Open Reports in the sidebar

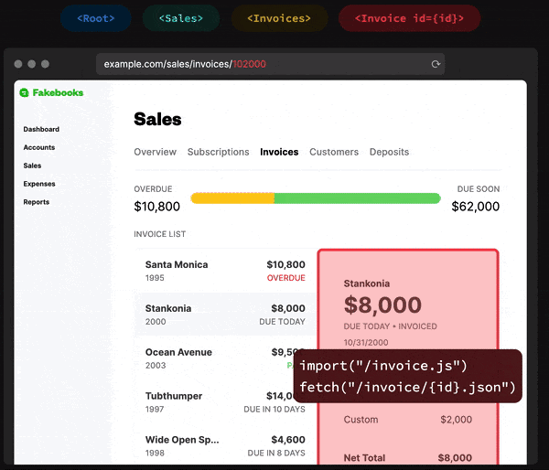[37, 202]
